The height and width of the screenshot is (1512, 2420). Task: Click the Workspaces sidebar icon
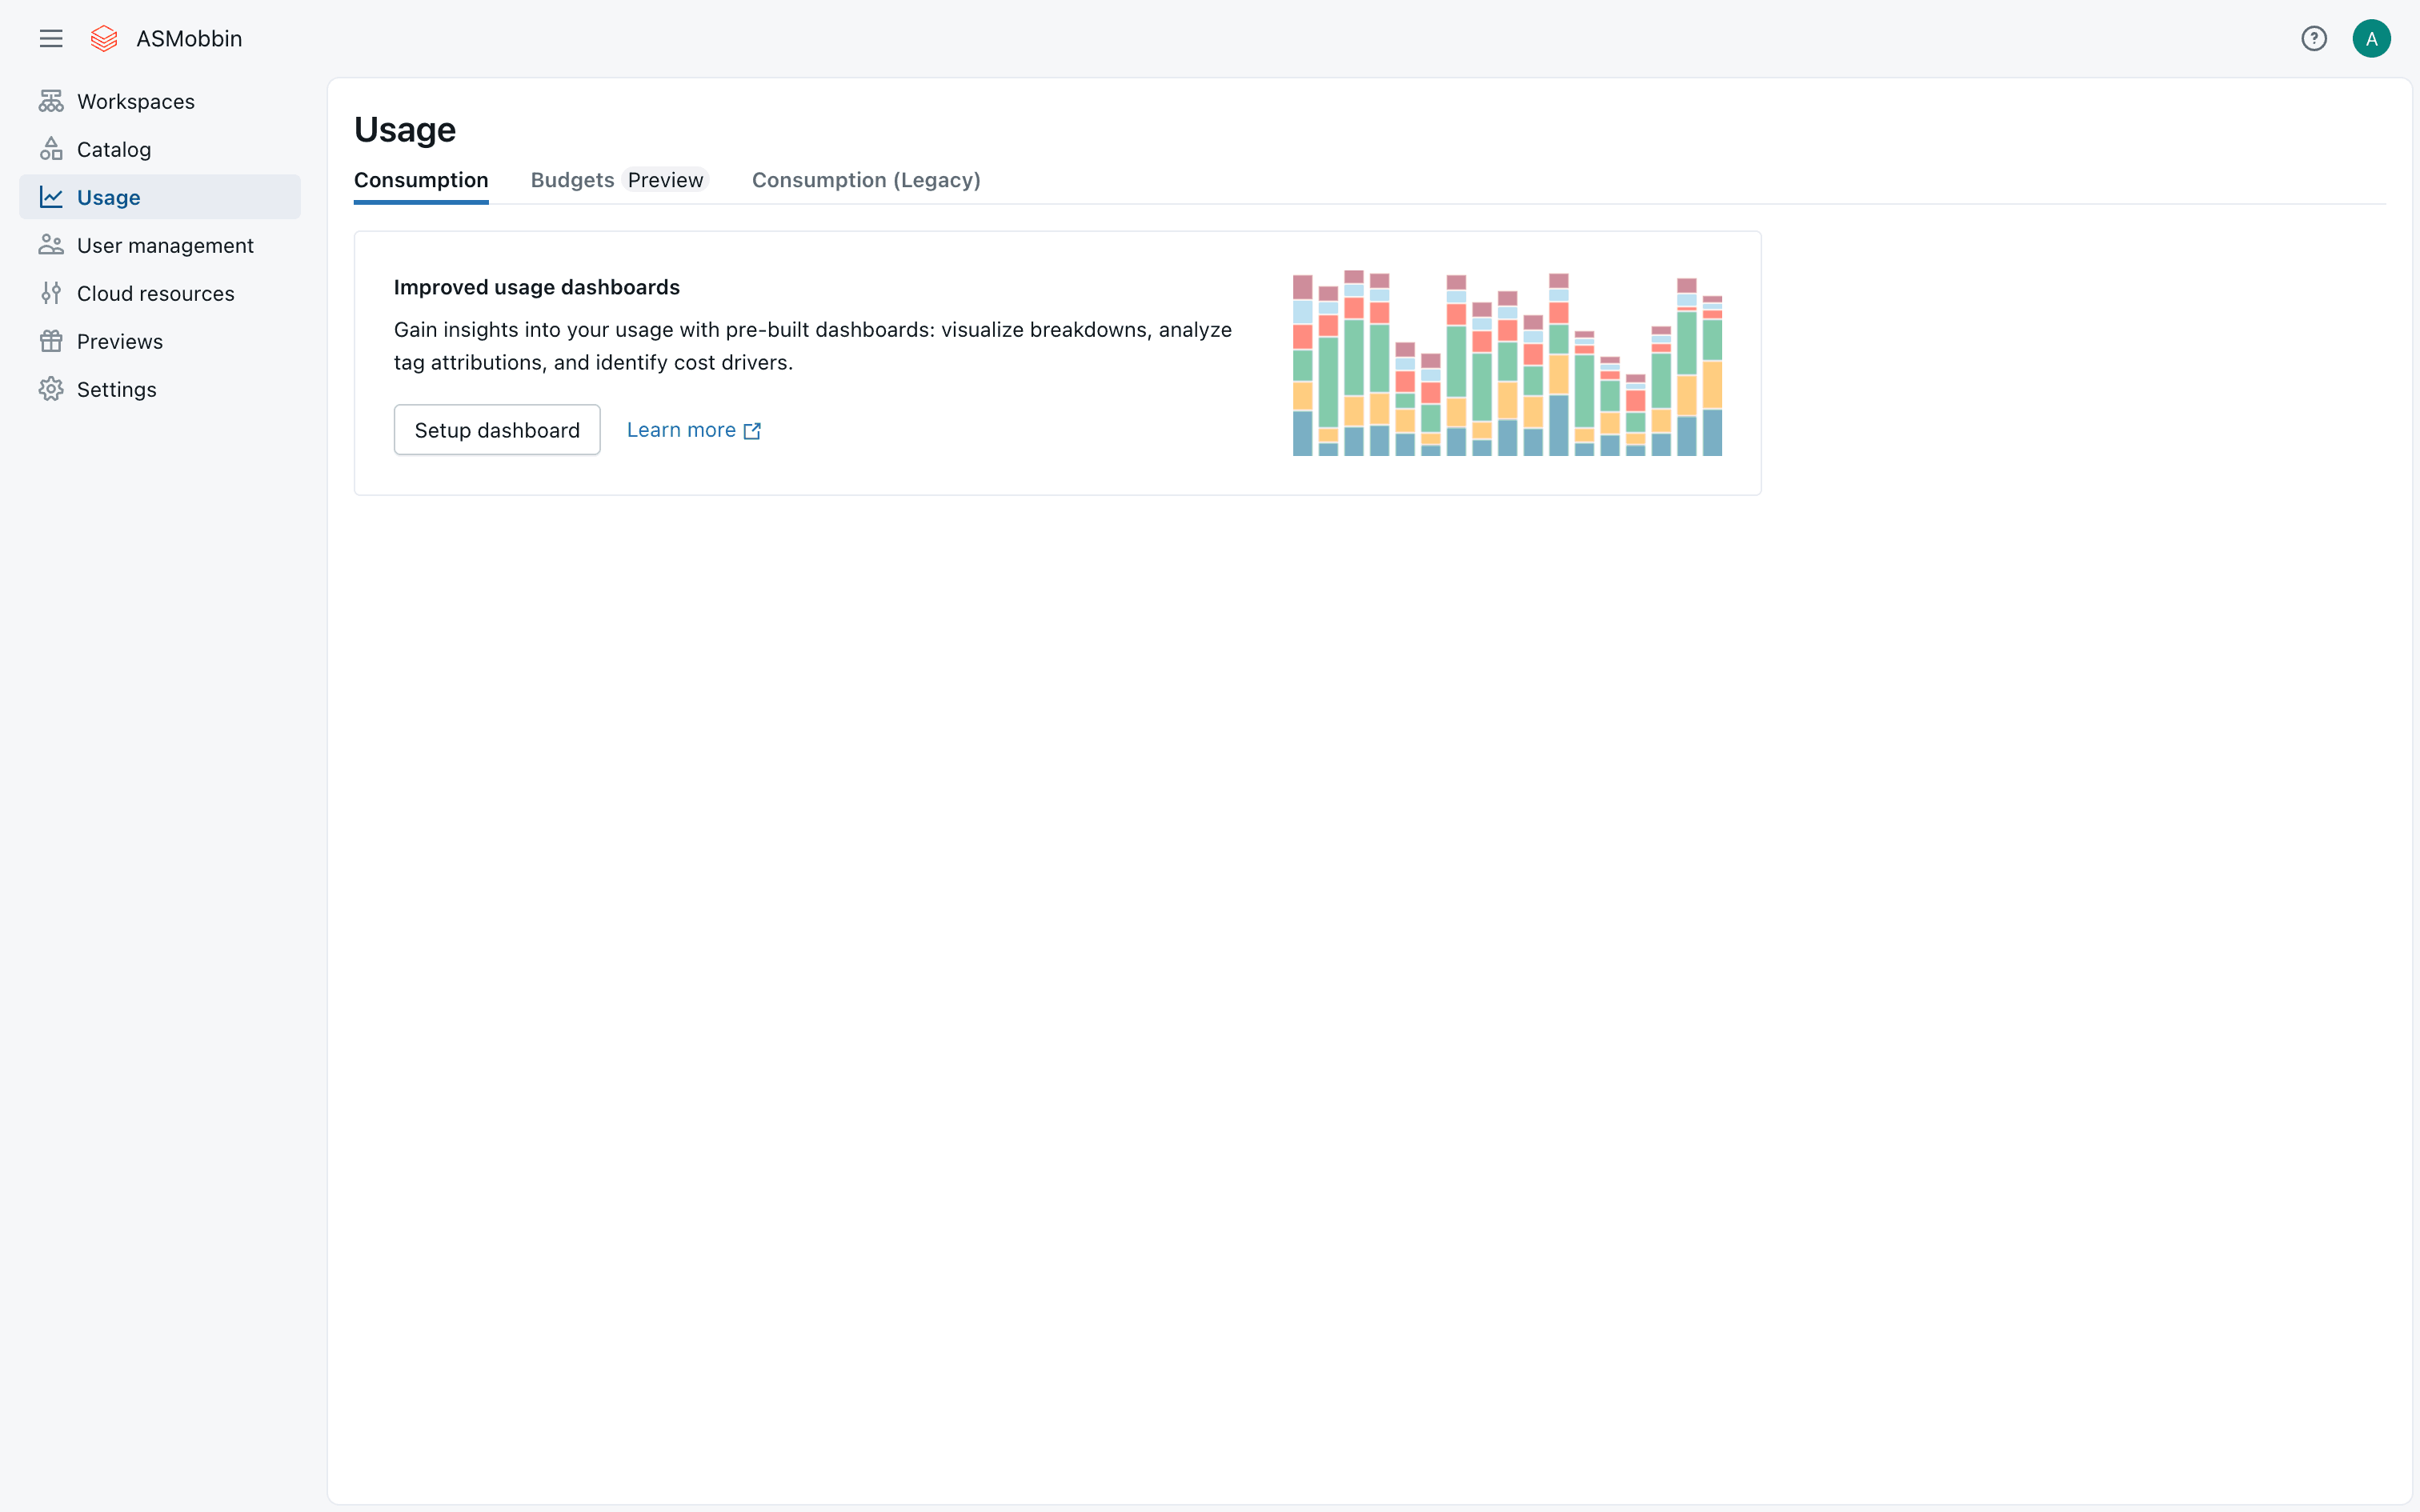point(51,101)
